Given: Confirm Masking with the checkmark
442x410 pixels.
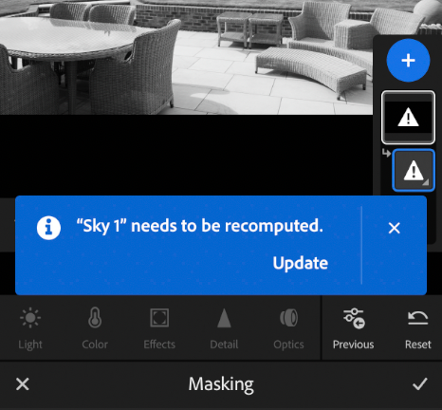Looking at the screenshot, I should tap(420, 384).
